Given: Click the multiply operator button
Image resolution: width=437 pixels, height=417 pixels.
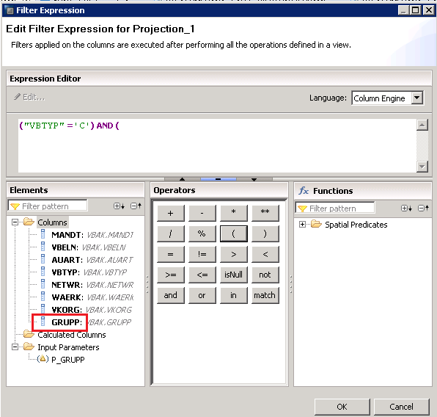Looking at the screenshot, I should pos(233,213).
